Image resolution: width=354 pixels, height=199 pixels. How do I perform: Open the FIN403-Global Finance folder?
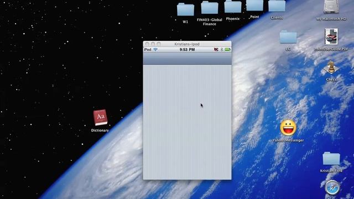tap(210, 8)
